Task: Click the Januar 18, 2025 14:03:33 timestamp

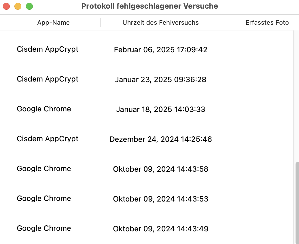Action: pos(160,110)
